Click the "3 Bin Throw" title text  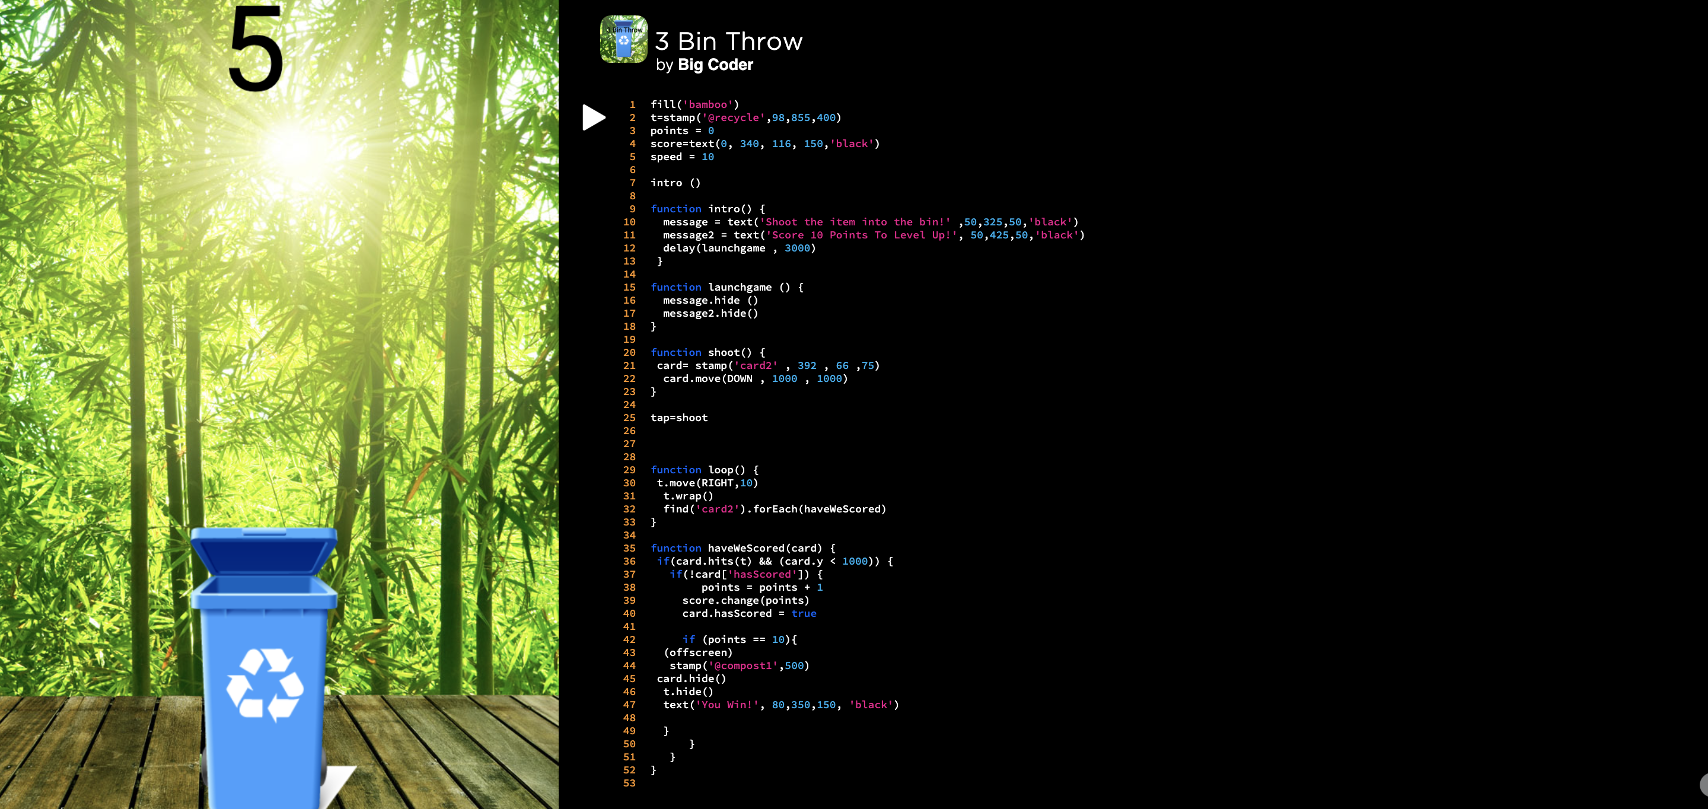tap(728, 41)
